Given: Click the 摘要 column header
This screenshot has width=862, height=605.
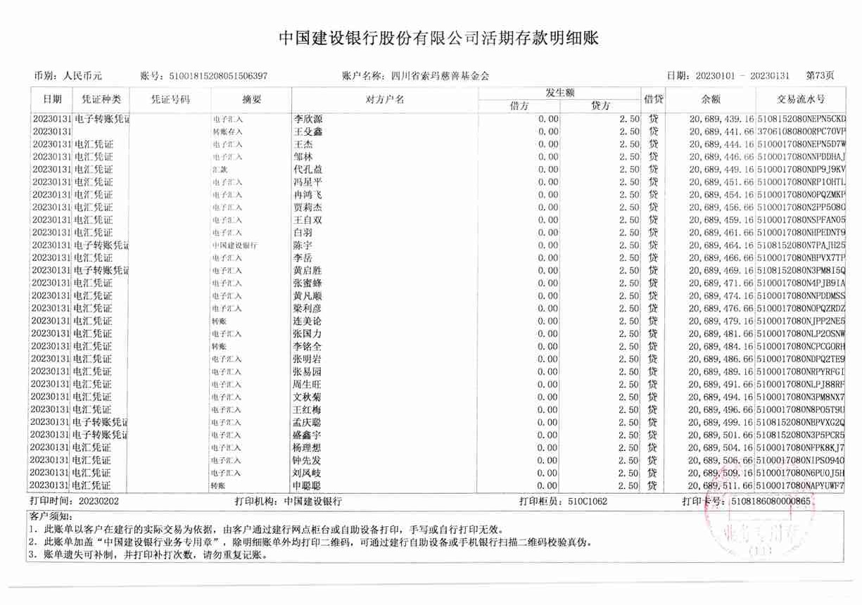Looking at the screenshot, I should pos(251,99).
